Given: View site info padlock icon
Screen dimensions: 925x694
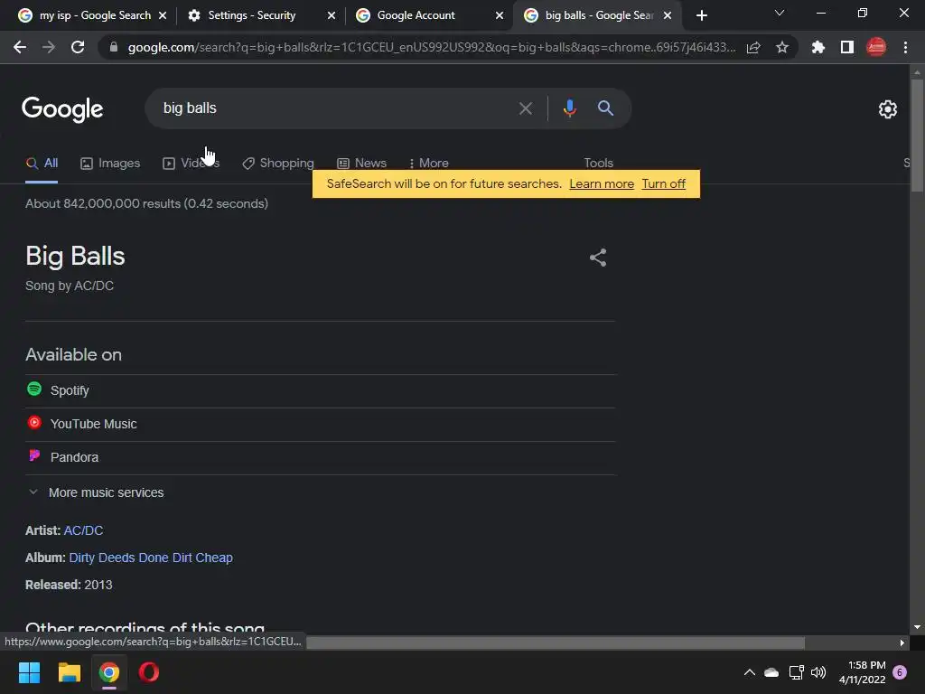Looking at the screenshot, I should click(x=114, y=47).
